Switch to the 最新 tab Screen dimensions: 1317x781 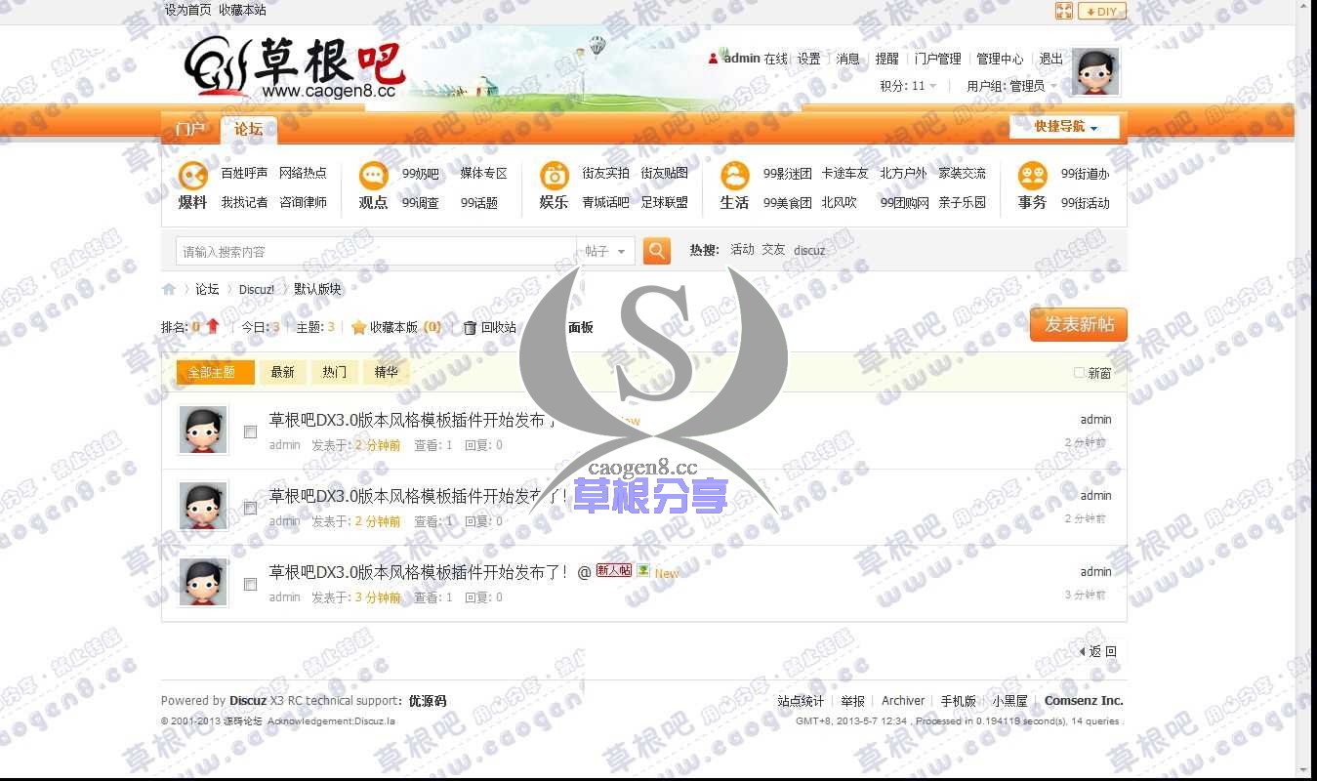(282, 372)
